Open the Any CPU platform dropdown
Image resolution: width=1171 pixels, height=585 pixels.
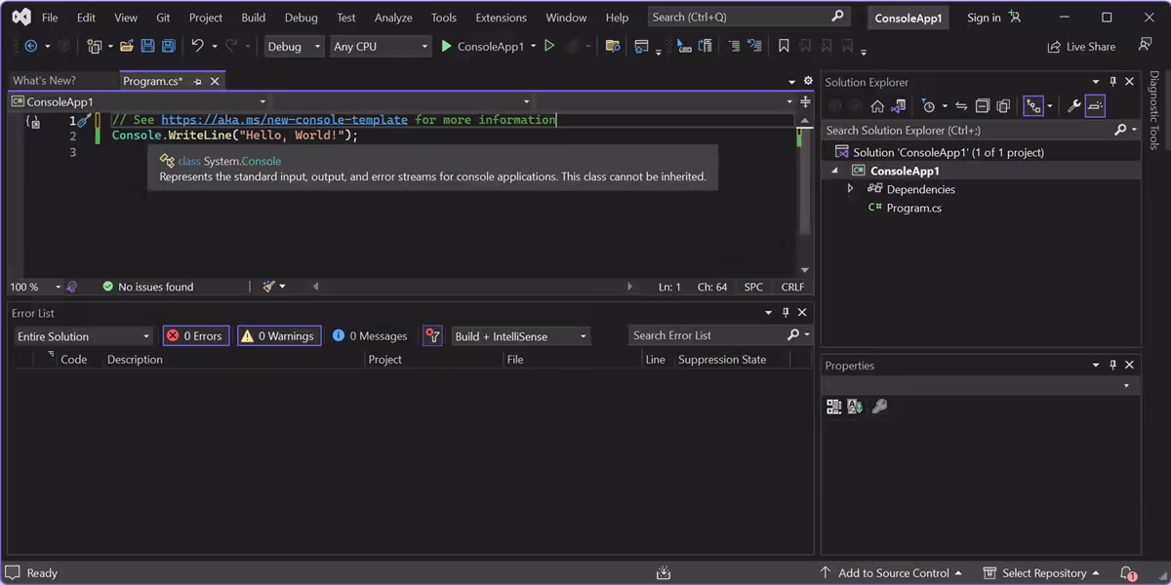coord(381,45)
